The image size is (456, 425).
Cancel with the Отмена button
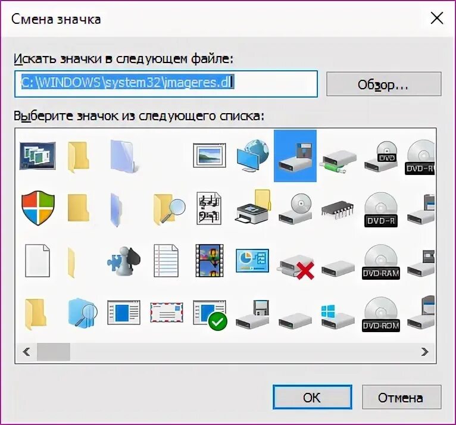click(401, 398)
